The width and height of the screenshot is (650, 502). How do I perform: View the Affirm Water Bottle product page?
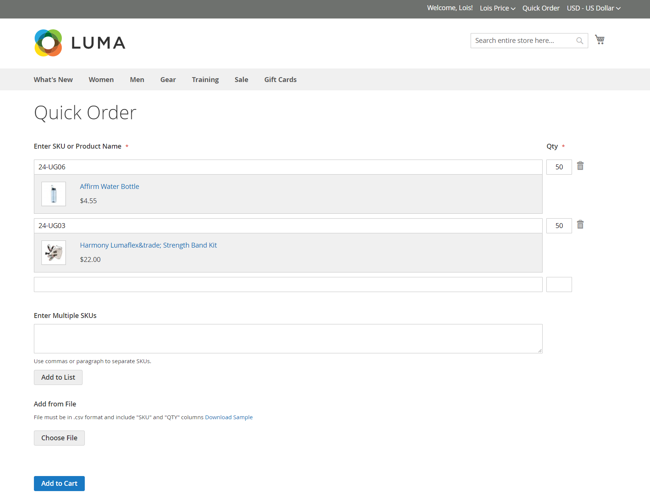(x=109, y=186)
